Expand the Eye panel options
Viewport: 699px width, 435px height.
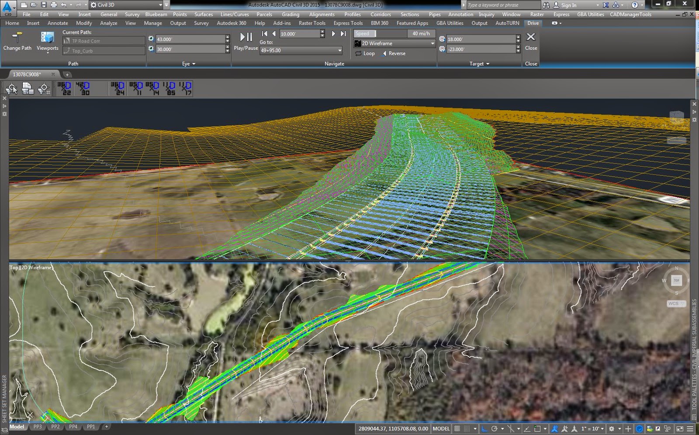point(189,64)
